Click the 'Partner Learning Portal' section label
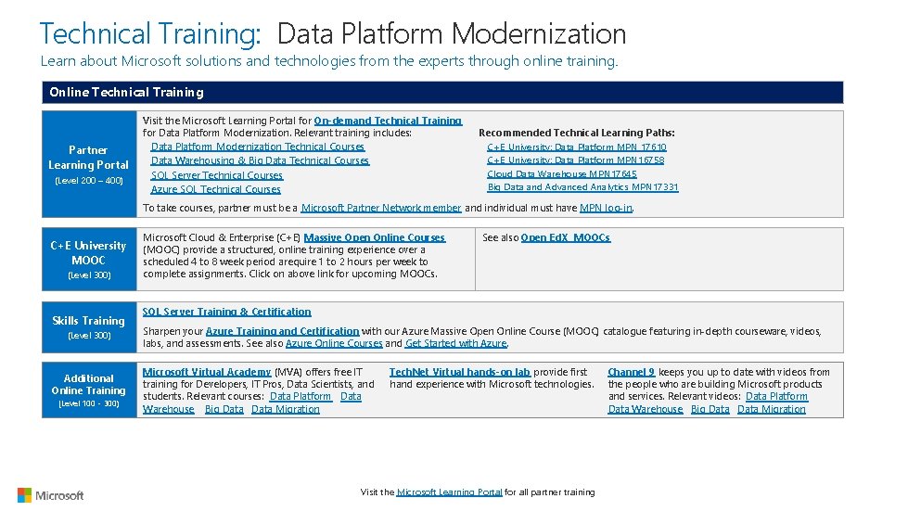Screen dimensions: 908x511 89,164
